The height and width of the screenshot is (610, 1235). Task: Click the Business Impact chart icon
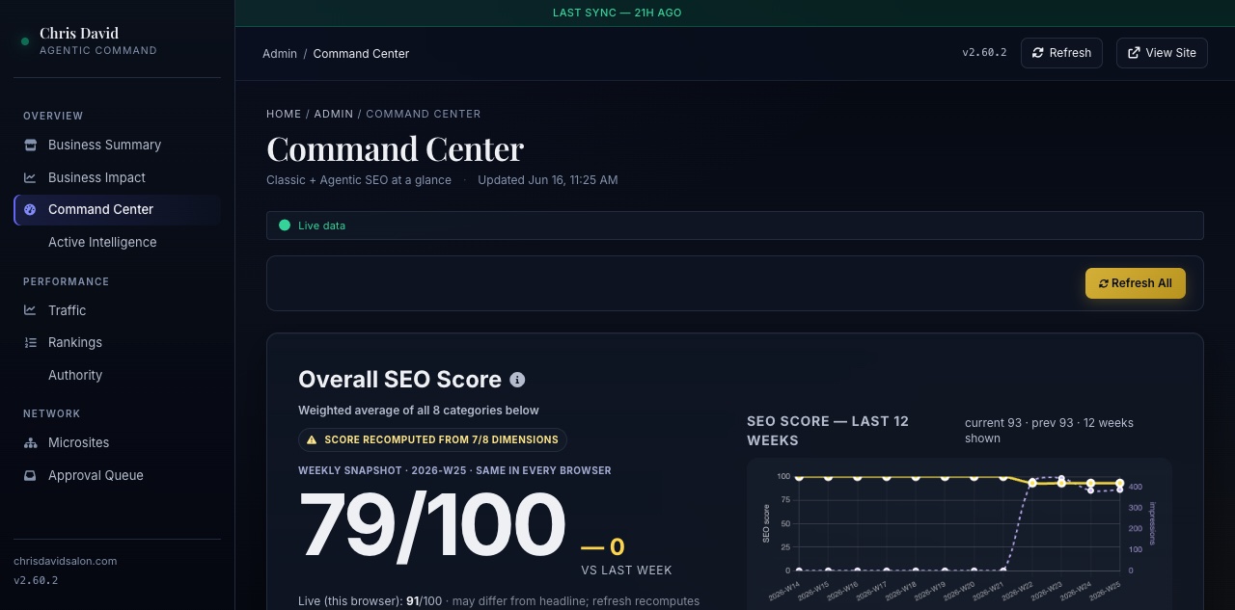click(x=30, y=177)
